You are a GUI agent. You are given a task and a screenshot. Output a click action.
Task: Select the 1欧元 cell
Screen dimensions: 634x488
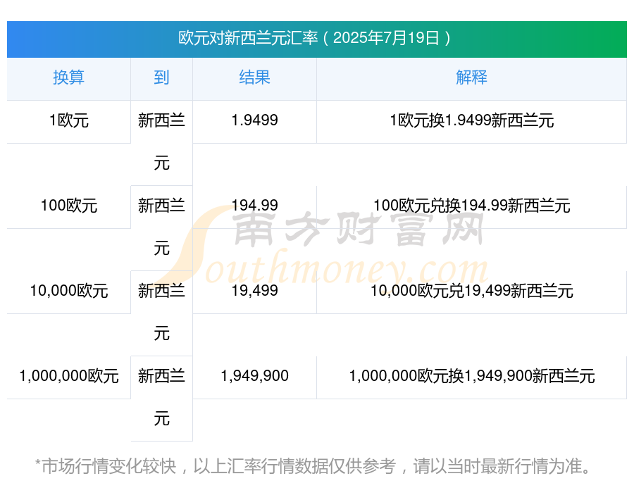69,120
